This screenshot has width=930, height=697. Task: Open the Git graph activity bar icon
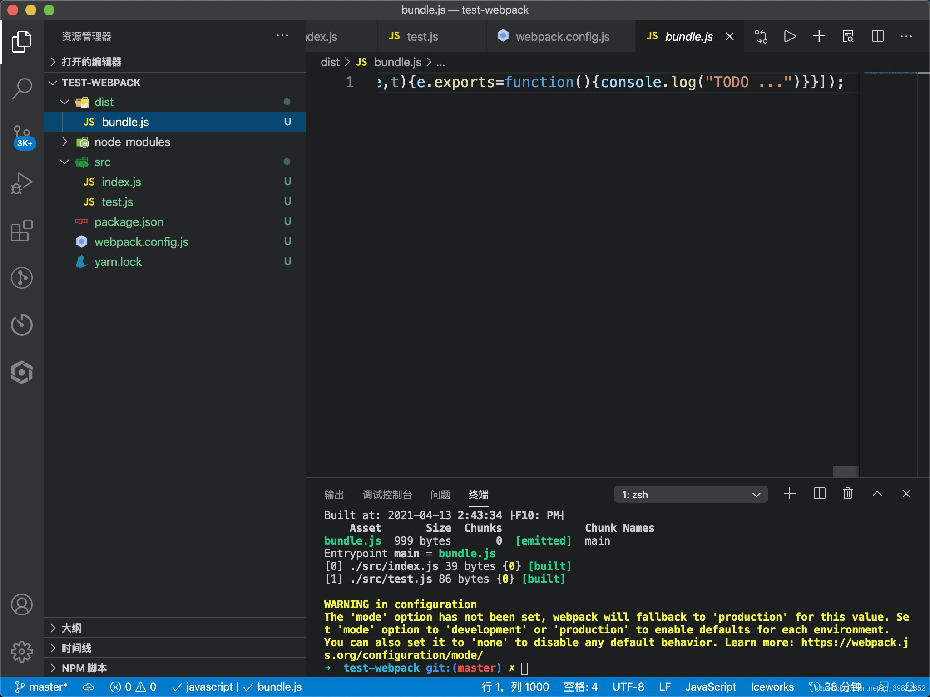click(21, 278)
